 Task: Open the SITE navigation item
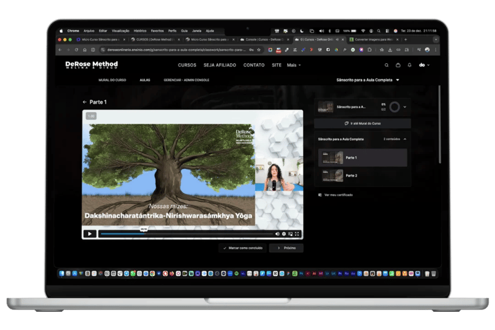pyautogui.click(x=277, y=65)
